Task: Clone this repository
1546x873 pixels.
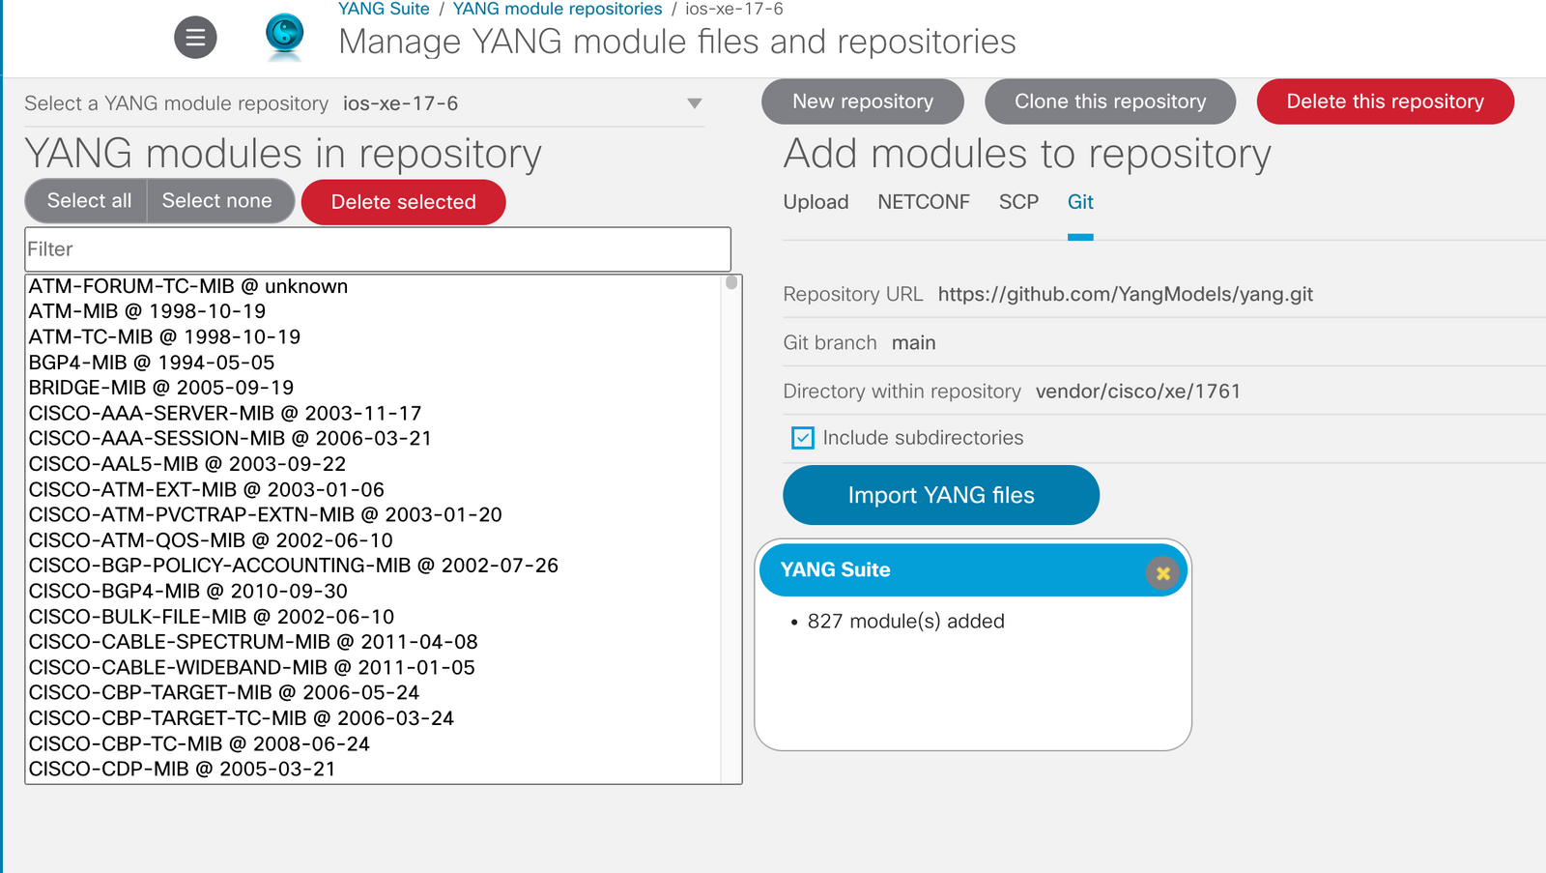Action: pos(1109,101)
